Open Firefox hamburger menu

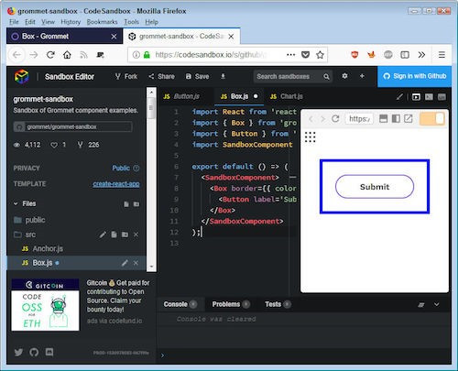coord(442,55)
